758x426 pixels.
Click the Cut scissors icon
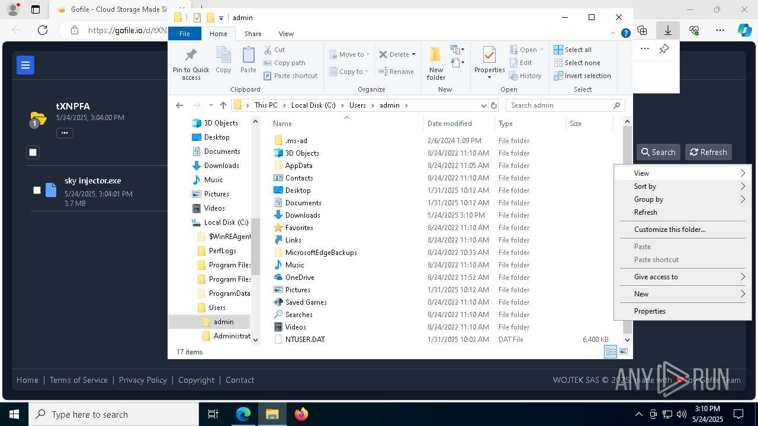pyautogui.click(x=268, y=50)
